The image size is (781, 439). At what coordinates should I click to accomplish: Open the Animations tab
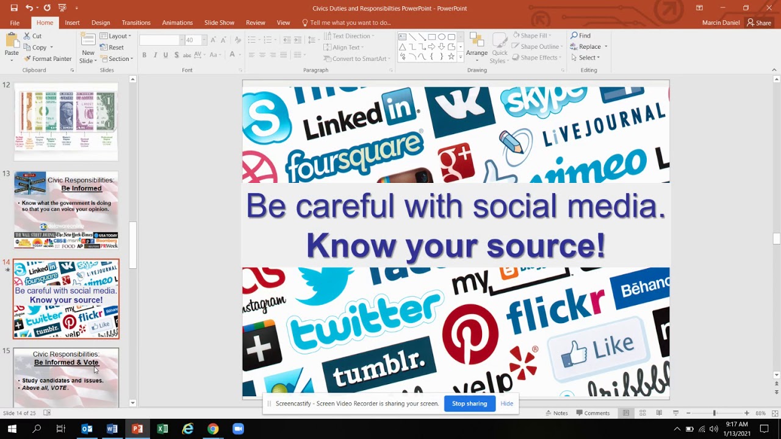(178, 23)
